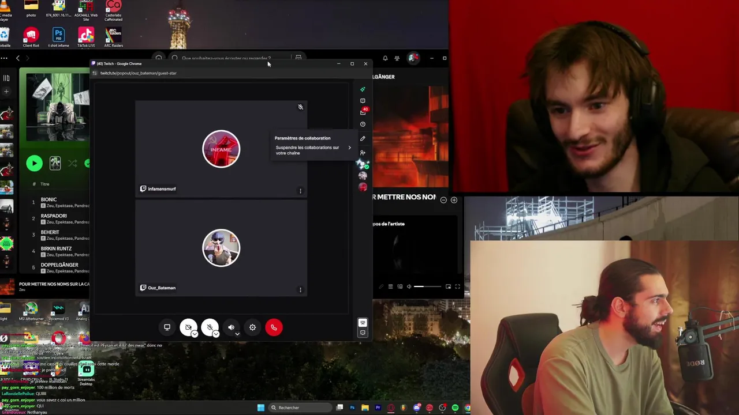Open Premiere Pro from the taskbar

coord(378,408)
